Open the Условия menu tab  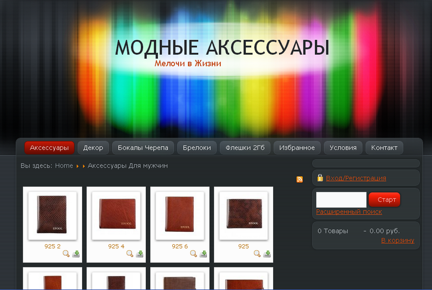[343, 148]
